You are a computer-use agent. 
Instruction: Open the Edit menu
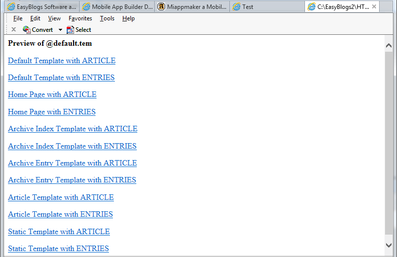pyautogui.click(x=35, y=18)
